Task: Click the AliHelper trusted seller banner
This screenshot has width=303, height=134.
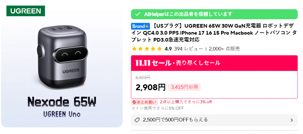Action: (214, 14)
